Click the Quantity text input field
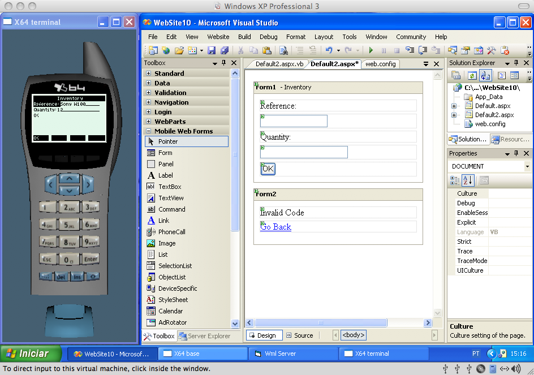The image size is (534, 375). click(x=304, y=152)
